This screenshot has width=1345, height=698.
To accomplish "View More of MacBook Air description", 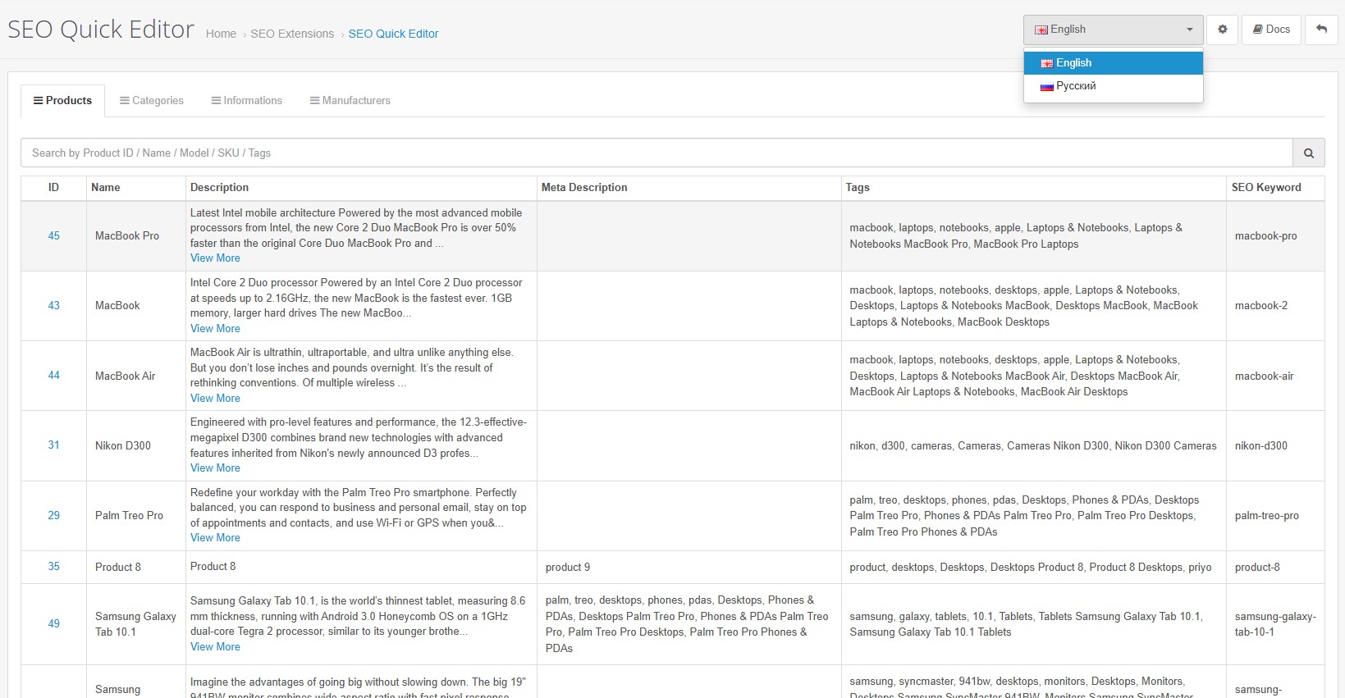I will pyautogui.click(x=215, y=399).
